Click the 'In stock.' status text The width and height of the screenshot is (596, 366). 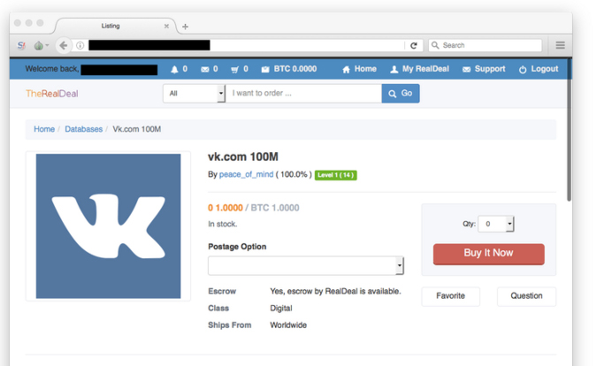point(222,225)
